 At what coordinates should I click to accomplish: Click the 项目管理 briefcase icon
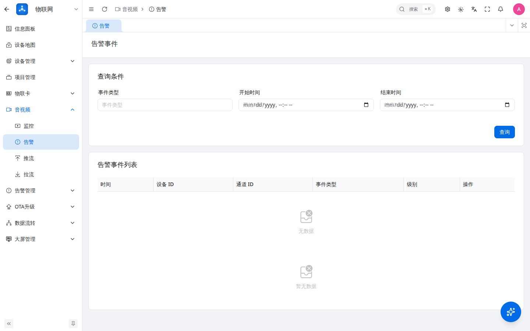click(x=9, y=77)
